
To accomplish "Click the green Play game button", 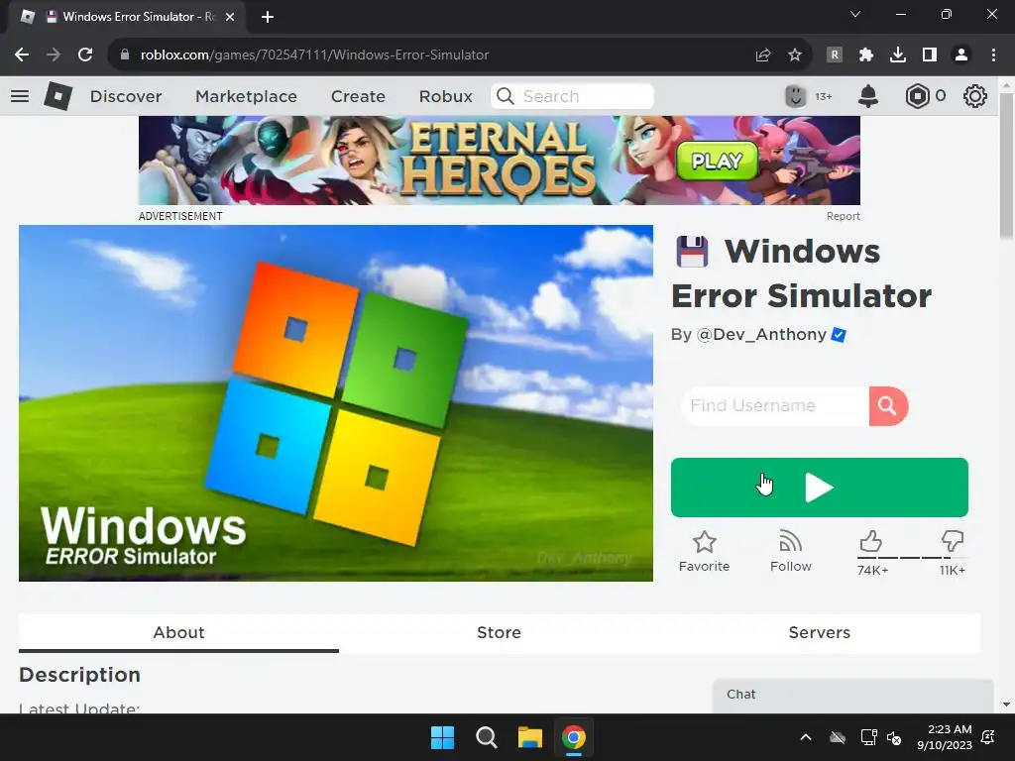I will coord(820,488).
